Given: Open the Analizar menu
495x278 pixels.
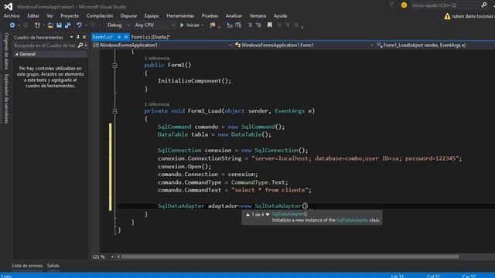Looking at the screenshot, I should [234, 15].
